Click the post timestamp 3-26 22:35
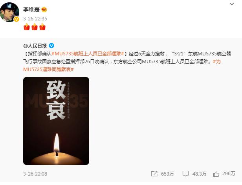242x185 pixels. 35,19
